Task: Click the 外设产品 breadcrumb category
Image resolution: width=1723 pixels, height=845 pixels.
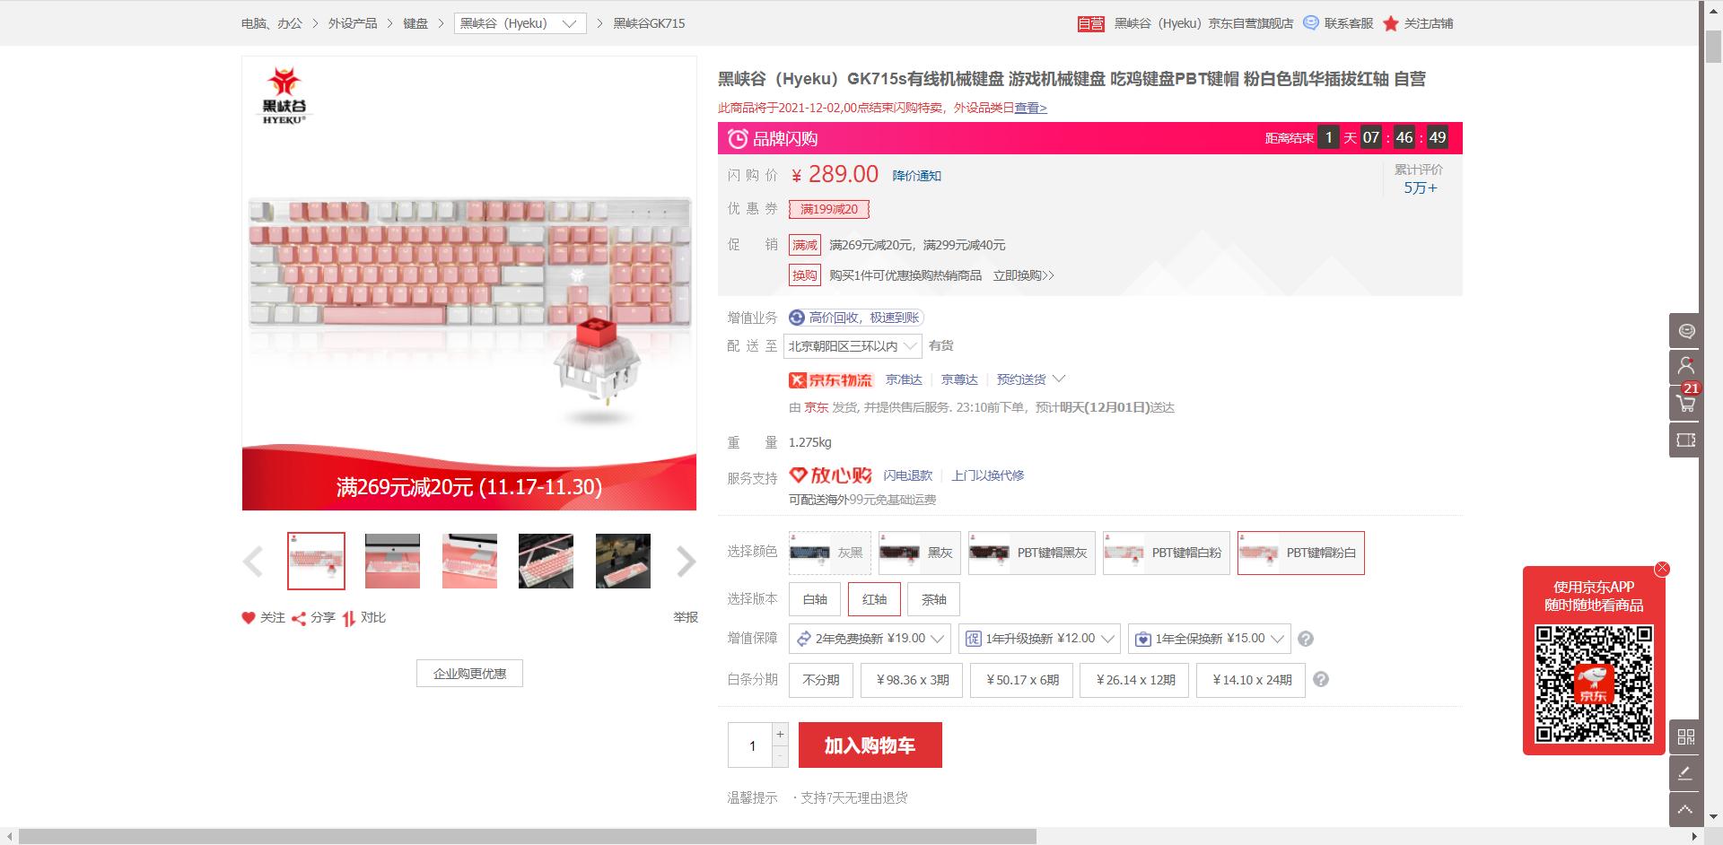Action: (x=353, y=23)
